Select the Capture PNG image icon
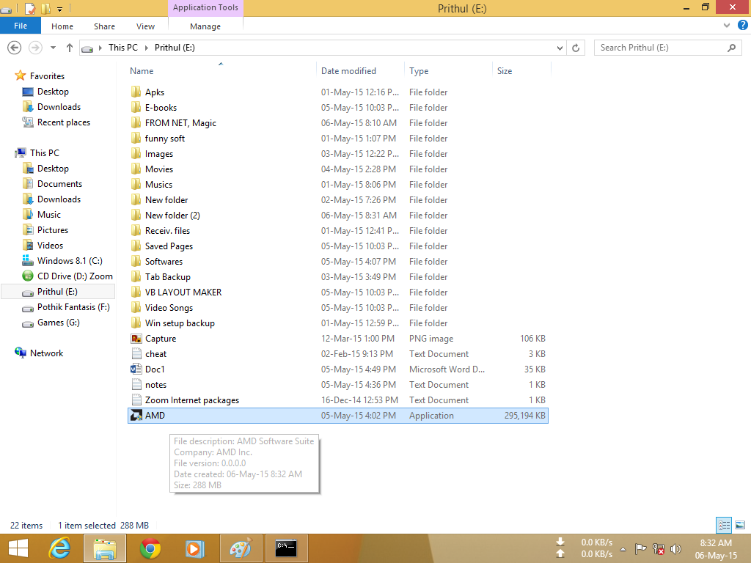 tap(136, 339)
